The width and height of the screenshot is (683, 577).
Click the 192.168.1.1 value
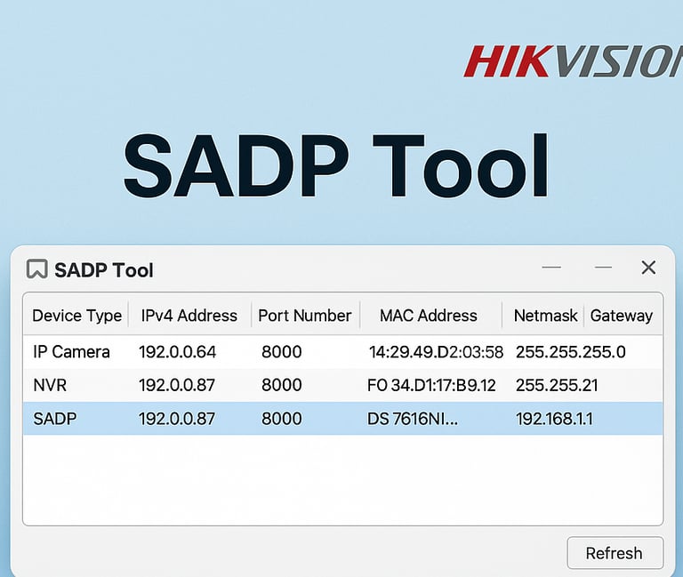click(x=554, y=419)
